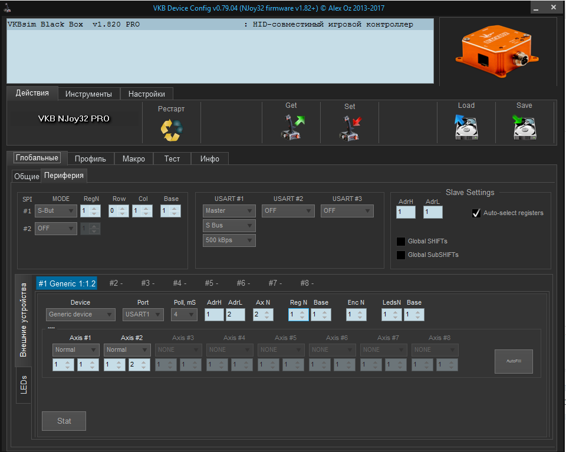Open SPI #2 MODE dropdown OFF
This screenshot has width=566, height=452.
point(55,228)
